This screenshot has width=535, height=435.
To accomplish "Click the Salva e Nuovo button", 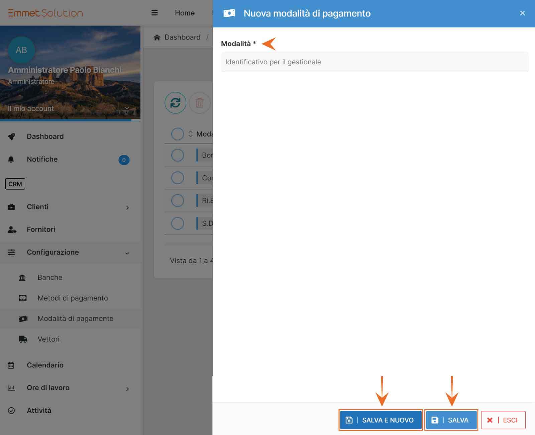I will pyautogui.click(x=381, y=420).
